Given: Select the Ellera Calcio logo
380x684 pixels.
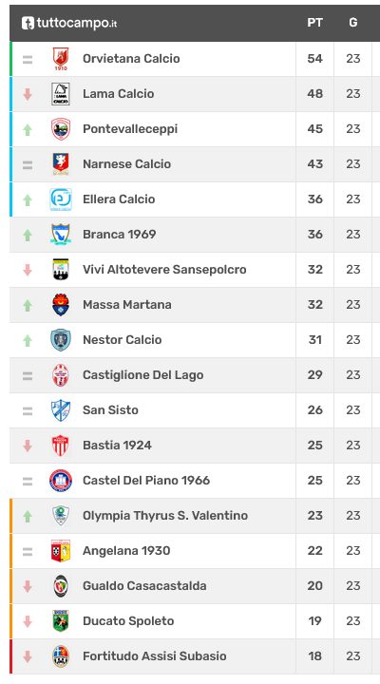Looking at the screenshot, I should (x=61, y=199).
